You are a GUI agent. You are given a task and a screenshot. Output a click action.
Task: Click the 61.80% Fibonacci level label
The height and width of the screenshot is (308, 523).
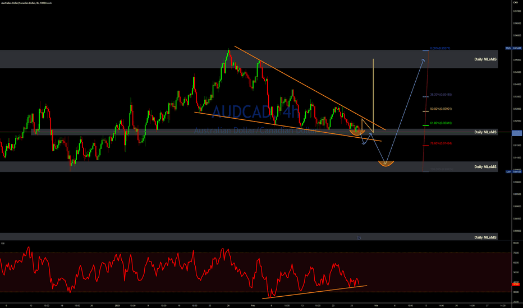(x=441, y=123)
